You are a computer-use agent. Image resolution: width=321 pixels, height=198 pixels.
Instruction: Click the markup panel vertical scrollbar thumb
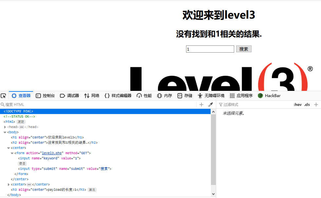(x=213, y=150)
